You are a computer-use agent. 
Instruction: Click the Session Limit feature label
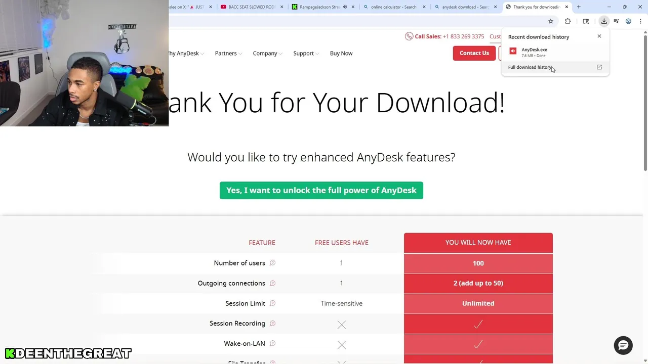coord(245,303)
